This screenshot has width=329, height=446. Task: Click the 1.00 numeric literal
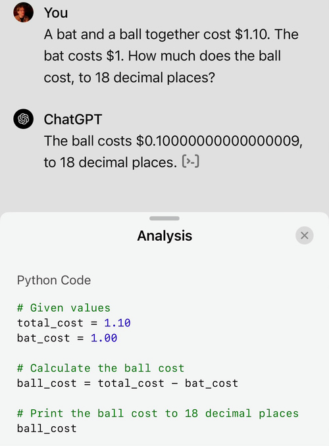pos(104,338)
